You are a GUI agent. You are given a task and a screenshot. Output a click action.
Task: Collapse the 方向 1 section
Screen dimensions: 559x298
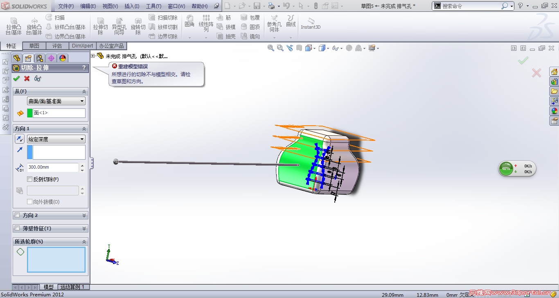[84, 129]
